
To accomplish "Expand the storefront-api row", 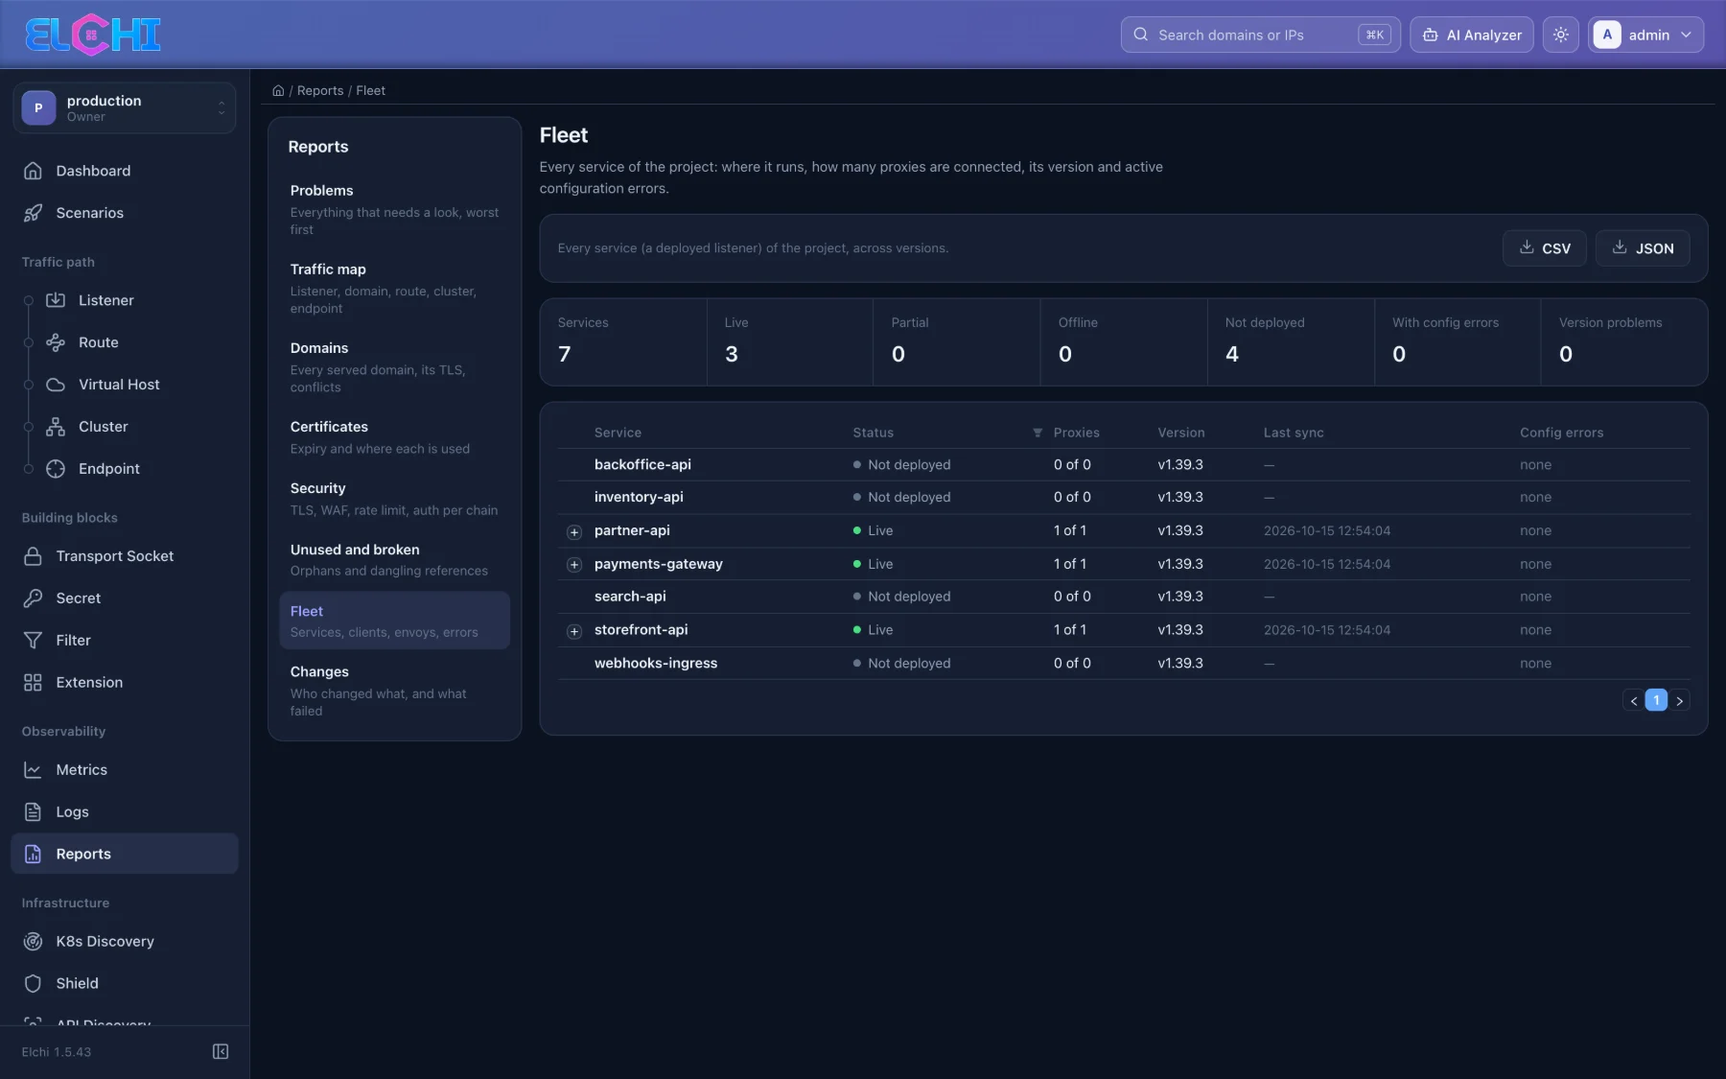I will (574, 631).
